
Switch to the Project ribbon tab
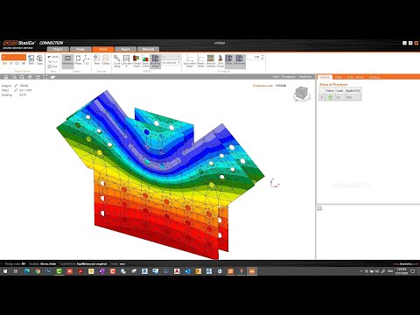click(x=58, y=49)
